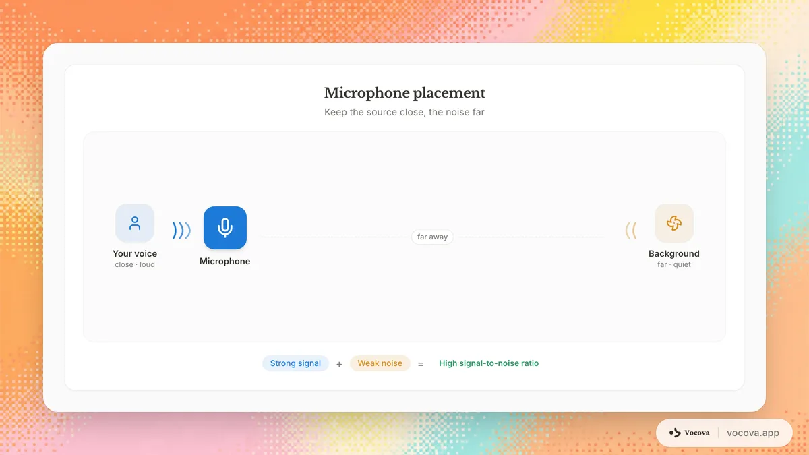The height and width of the screenshot is (455, 809).
Task: Click the Vocova logo icon
Action: [675, 433]
